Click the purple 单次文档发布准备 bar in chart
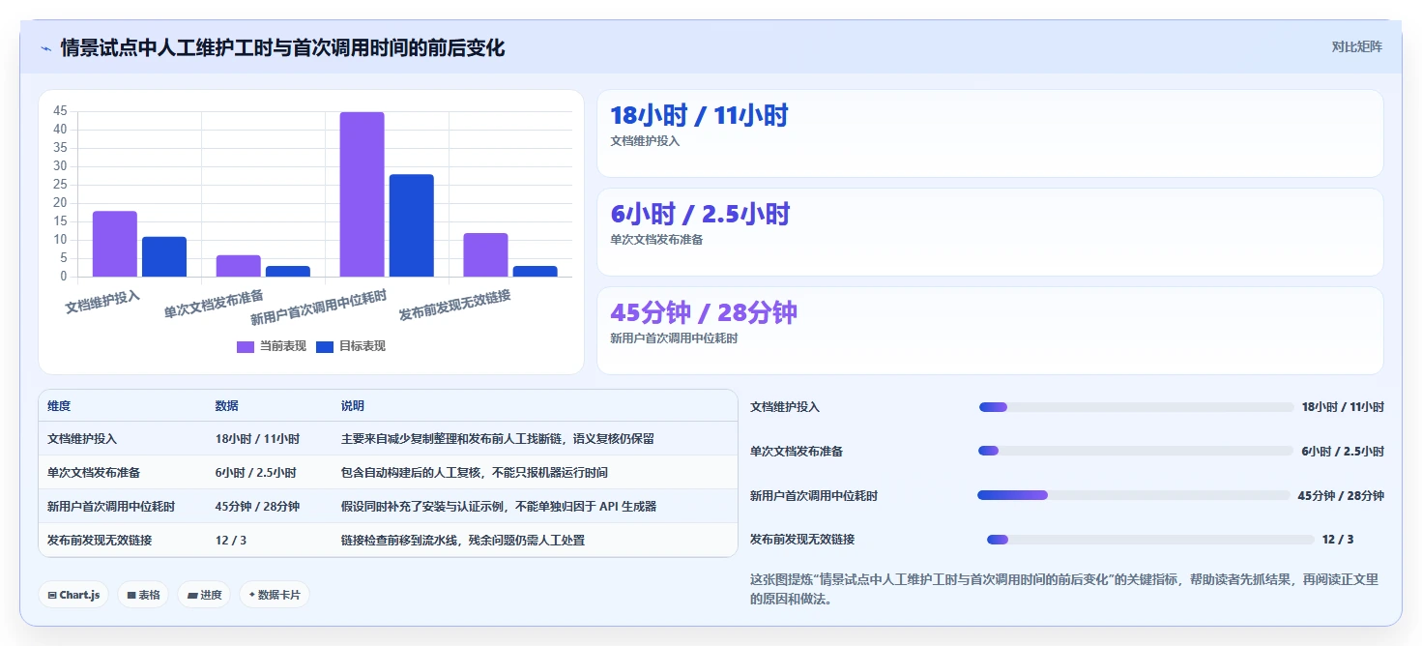The image size is (1422, 646). pyautogui.click(x=238, y=266)
